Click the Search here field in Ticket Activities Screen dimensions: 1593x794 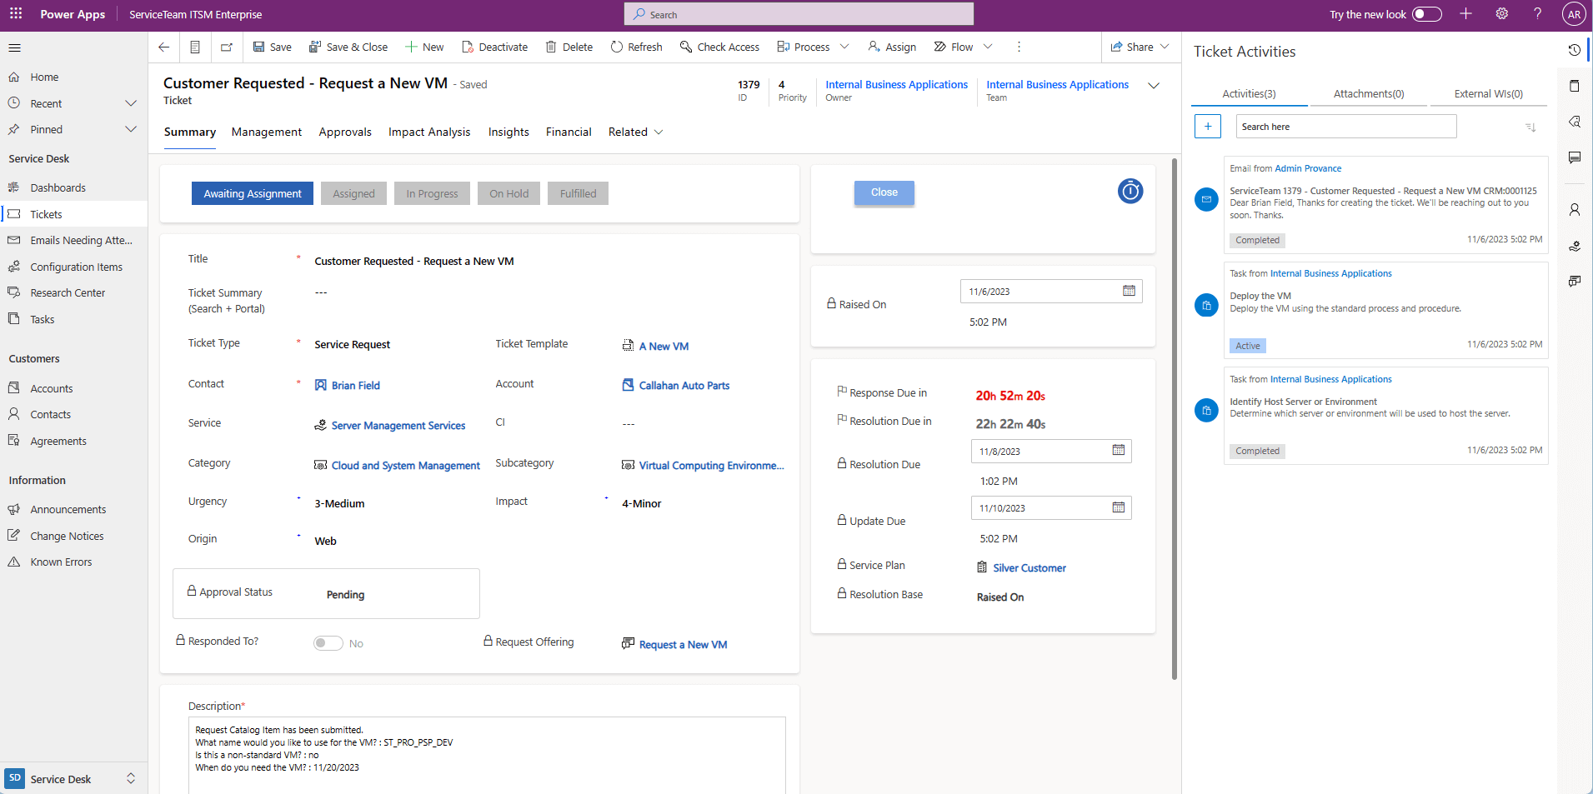pos(1345,126)
